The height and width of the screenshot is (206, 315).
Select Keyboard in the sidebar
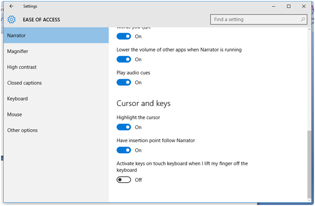click(x=18, y=98)
